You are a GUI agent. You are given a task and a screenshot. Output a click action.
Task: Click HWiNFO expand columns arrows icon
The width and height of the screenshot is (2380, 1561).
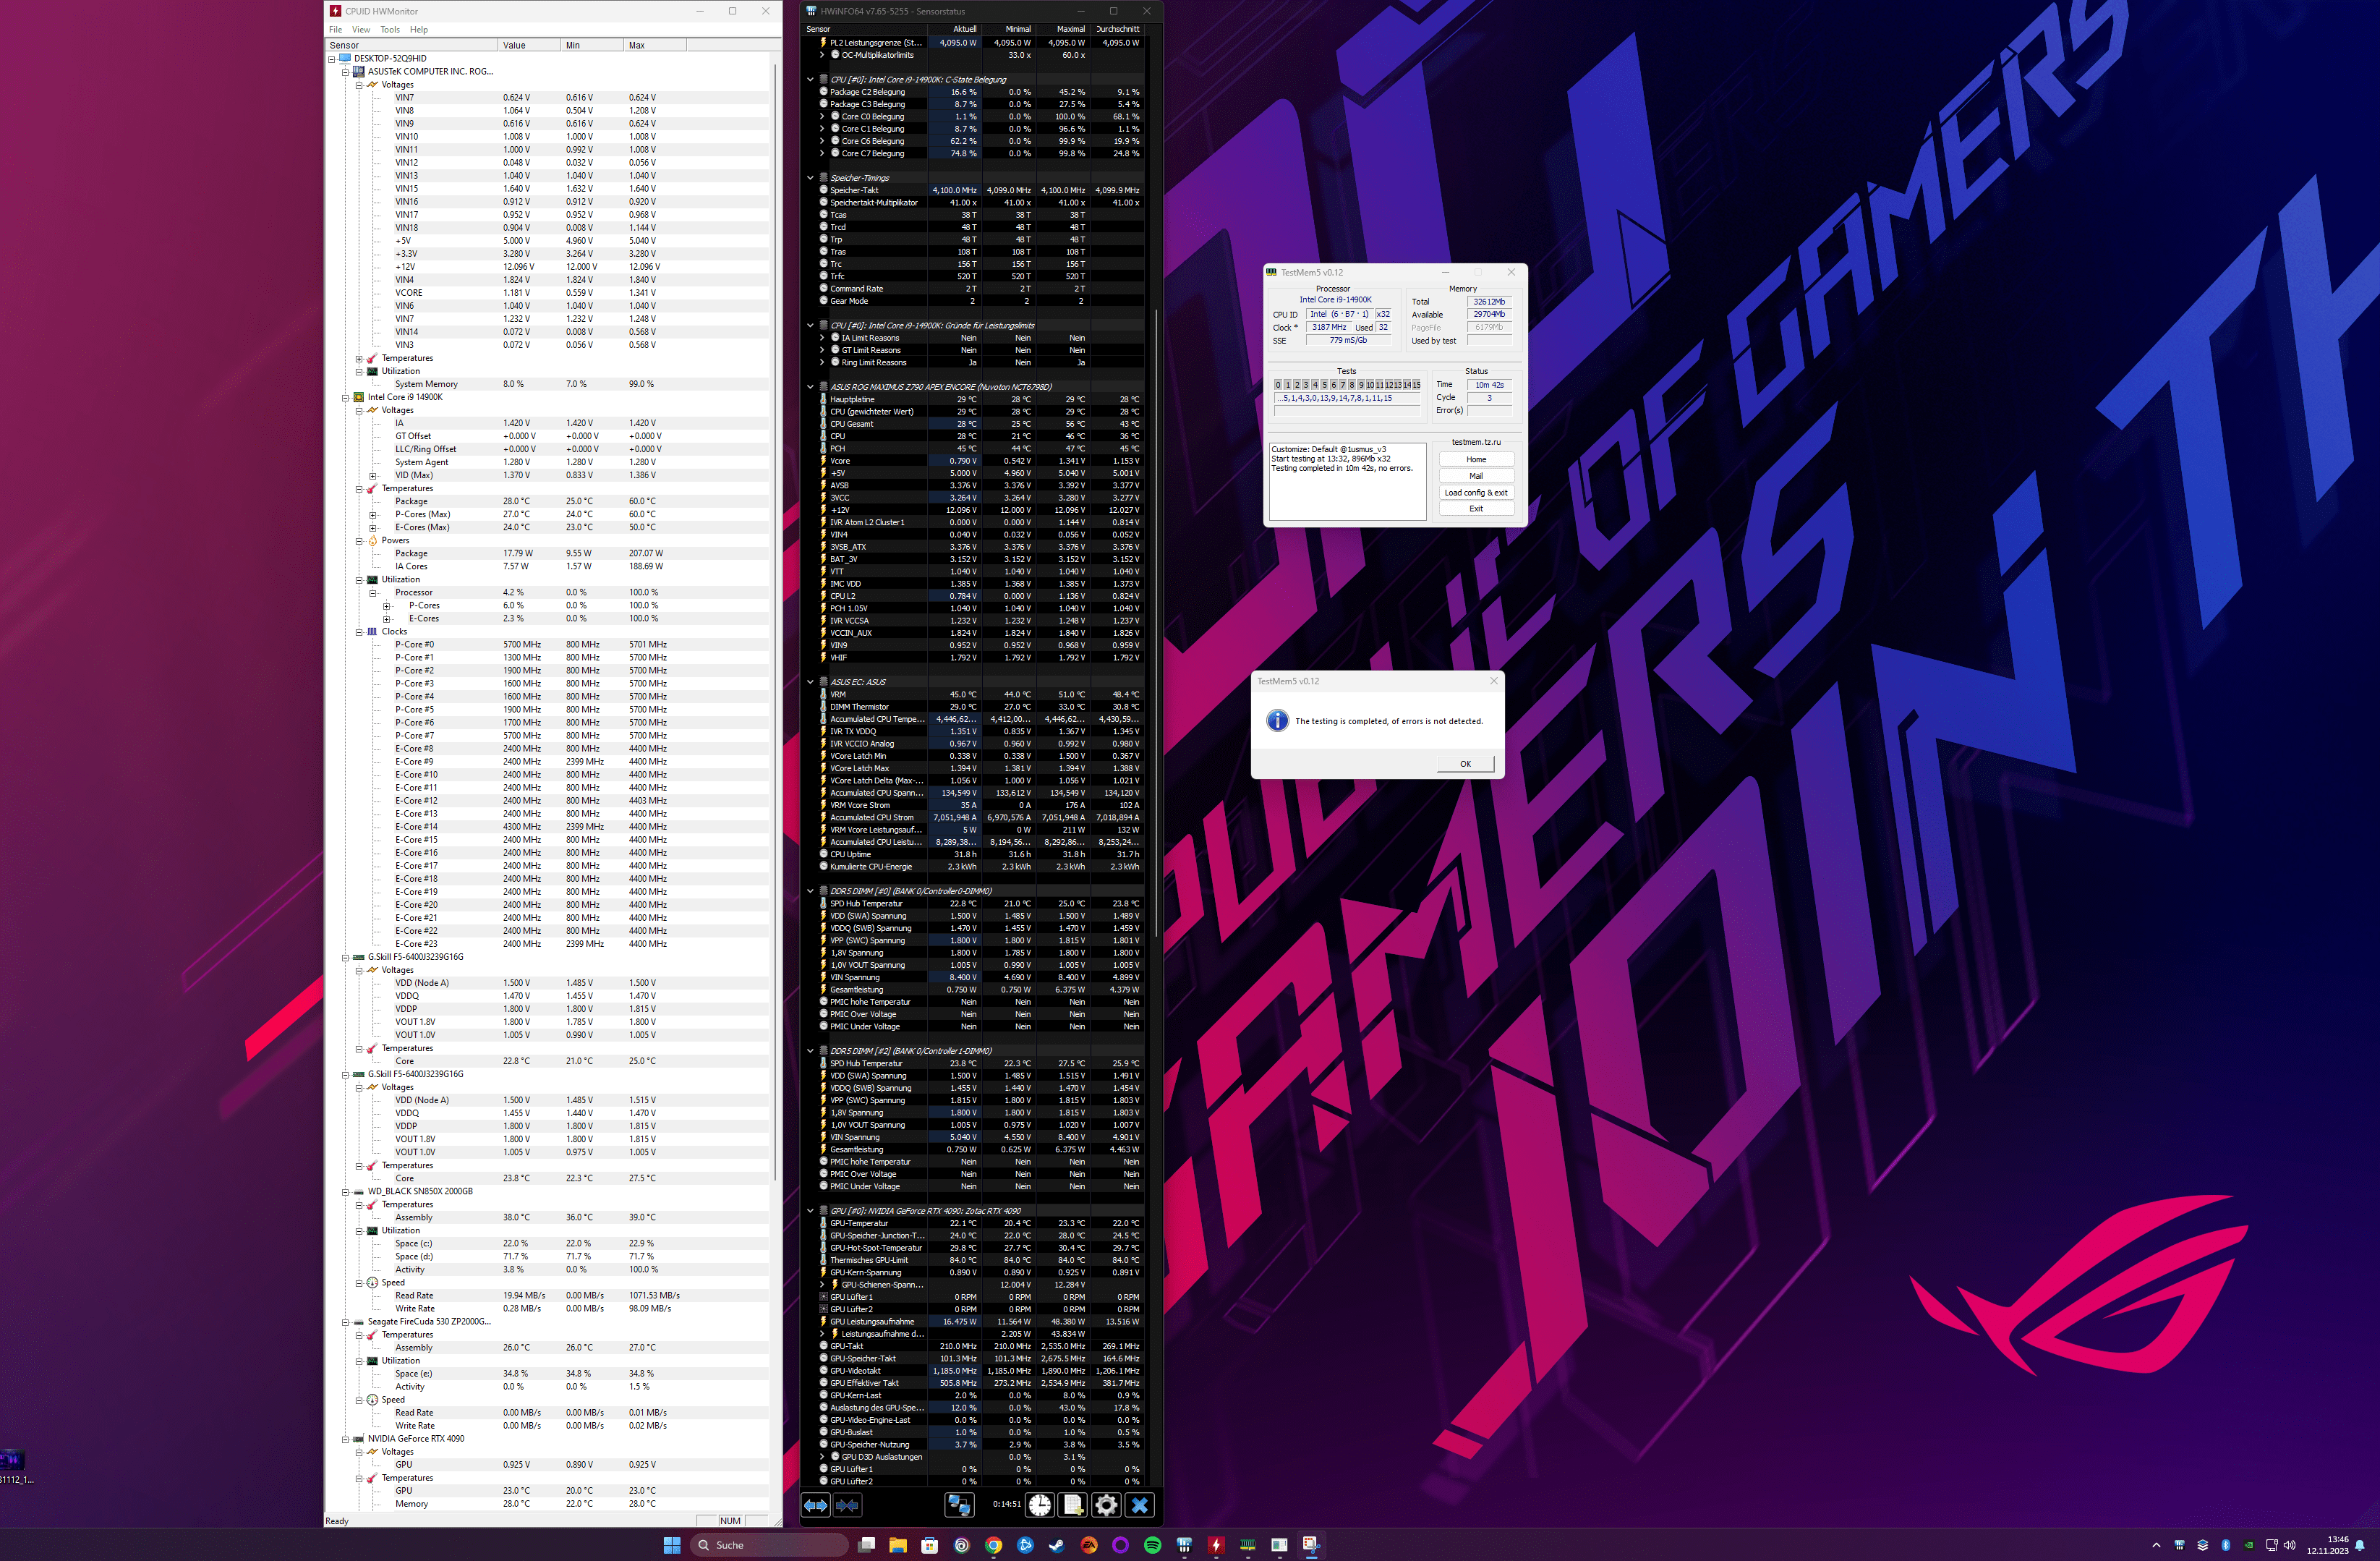coord(816,1505)
